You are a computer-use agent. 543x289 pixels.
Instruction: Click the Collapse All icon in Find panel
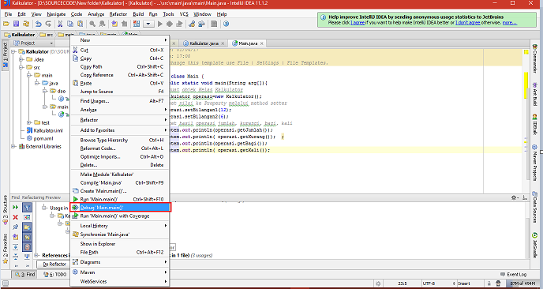point(16,257)
